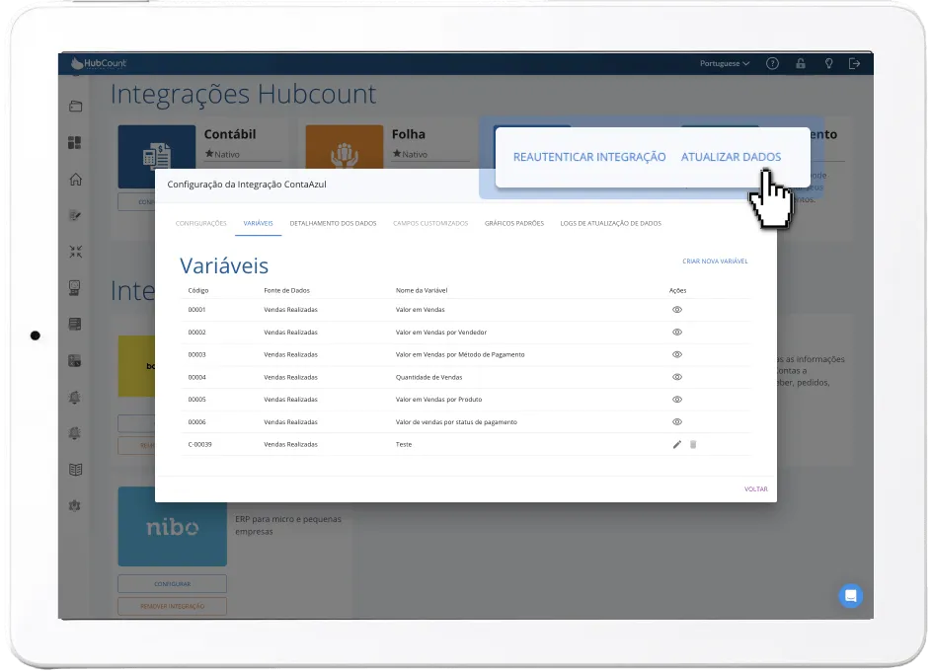Click Atualizar Dados

[731, 157]
